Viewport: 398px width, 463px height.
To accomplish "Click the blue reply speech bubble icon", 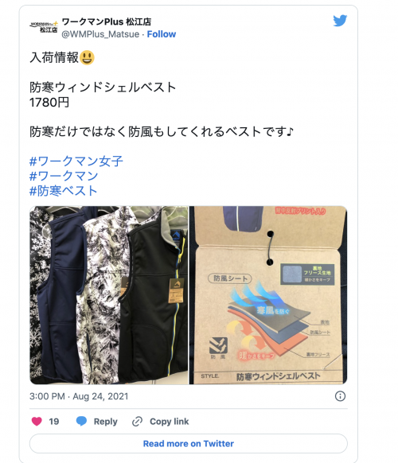I will tap(81, 421).
